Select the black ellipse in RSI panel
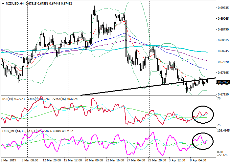Screen dimensions: 230x164 pyautogui.click(x=203, y=114)
